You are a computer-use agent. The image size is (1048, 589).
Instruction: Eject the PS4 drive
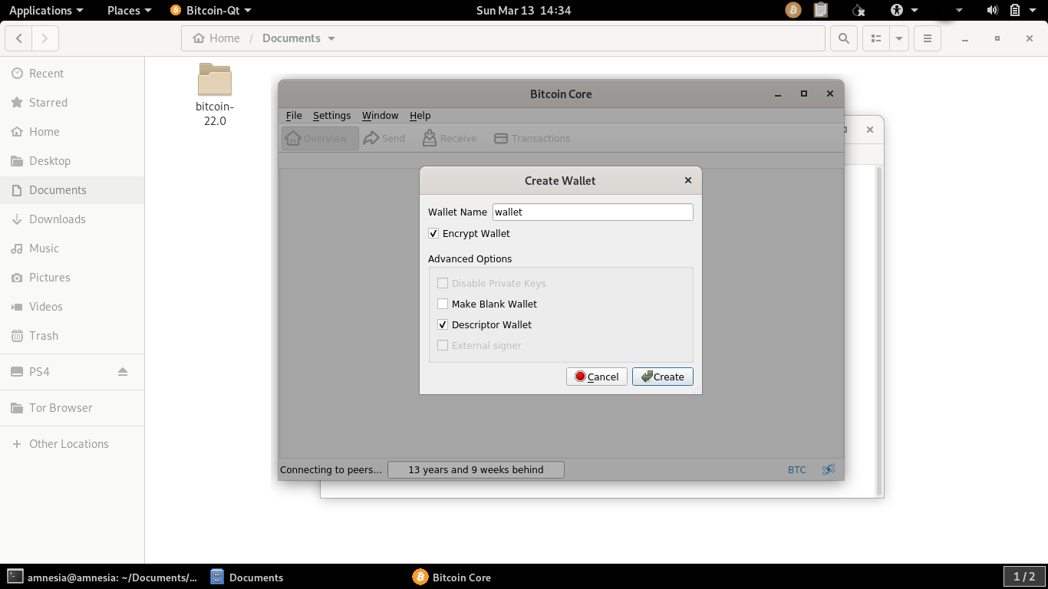123,371
